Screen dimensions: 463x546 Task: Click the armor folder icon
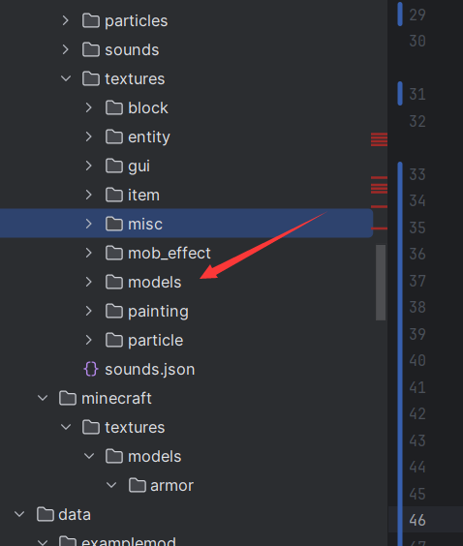pos(138,485)
